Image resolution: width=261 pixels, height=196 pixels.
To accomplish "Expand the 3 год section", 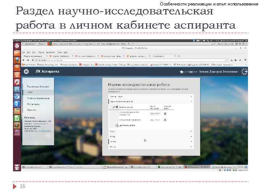I will pyautogui.click(x=151, y=142).
